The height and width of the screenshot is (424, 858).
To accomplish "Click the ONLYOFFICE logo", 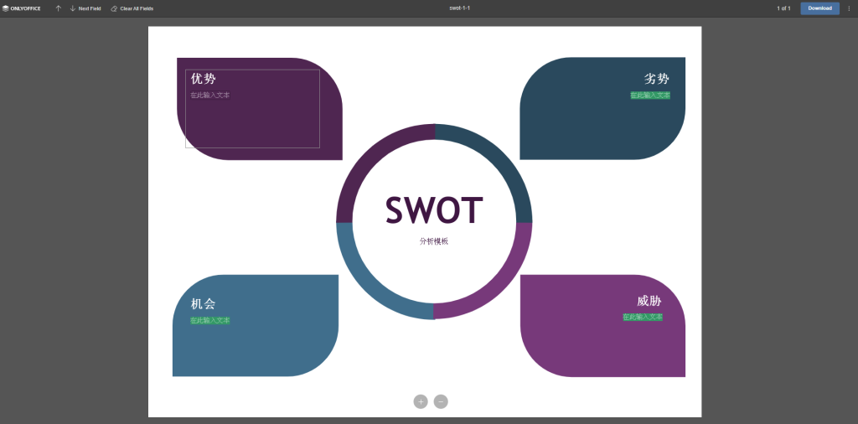I will [x=21, y=8].
